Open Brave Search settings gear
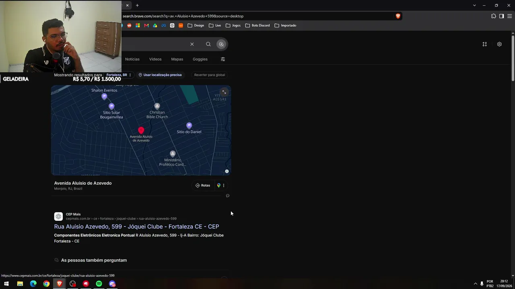 click(x=499, y=44)
